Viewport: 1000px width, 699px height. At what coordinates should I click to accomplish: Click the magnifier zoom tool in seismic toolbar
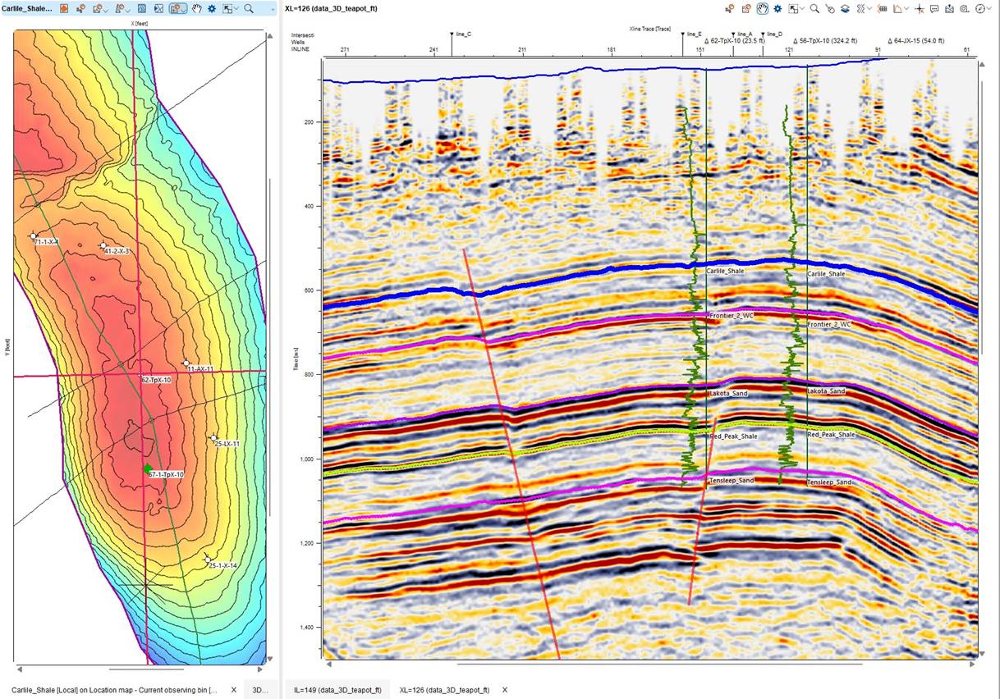coord(814,9)
